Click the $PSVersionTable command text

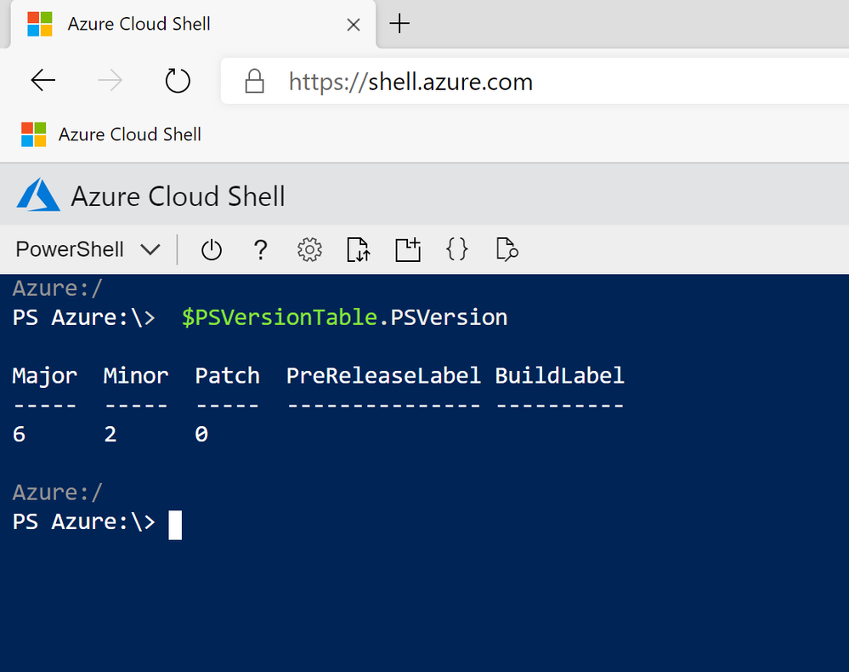pyautogui.click(x=280, y=317)
